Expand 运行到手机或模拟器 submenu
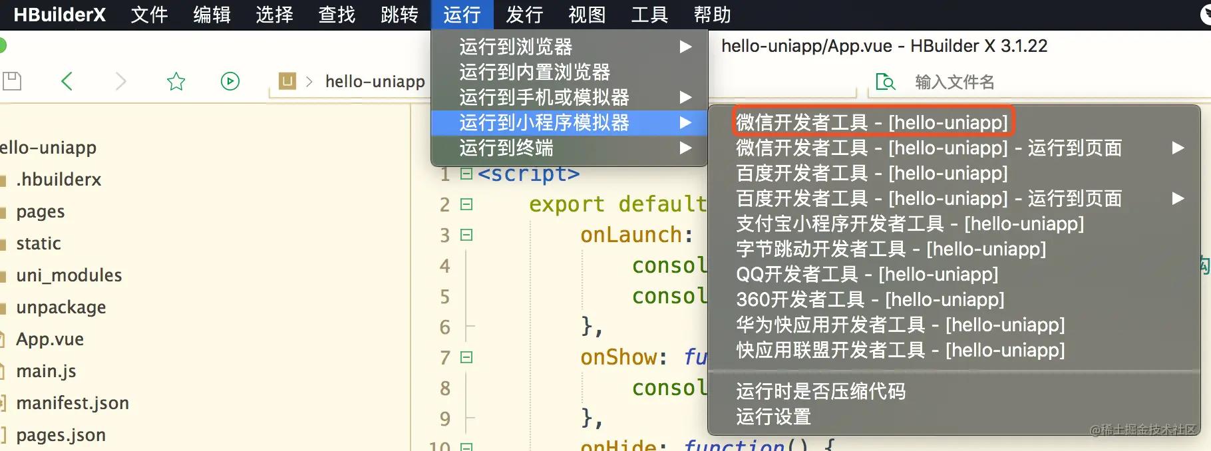1211x451 pixels. (x=569, y=97)
